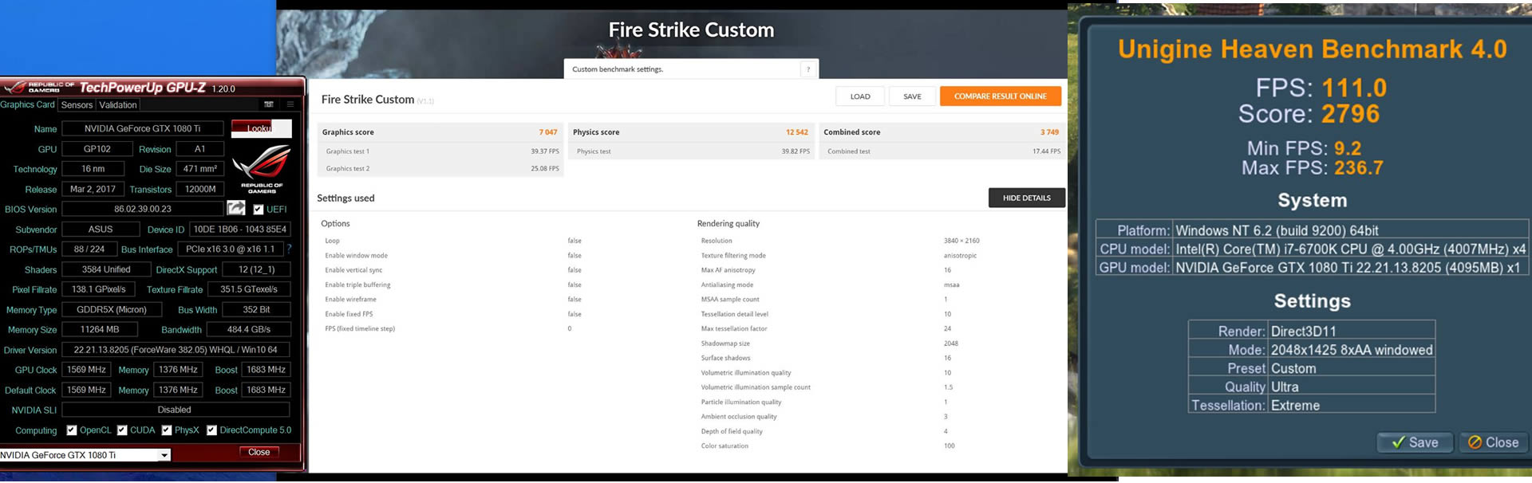Click the Memory Size 11264 MB value

[x=100, y=329]
